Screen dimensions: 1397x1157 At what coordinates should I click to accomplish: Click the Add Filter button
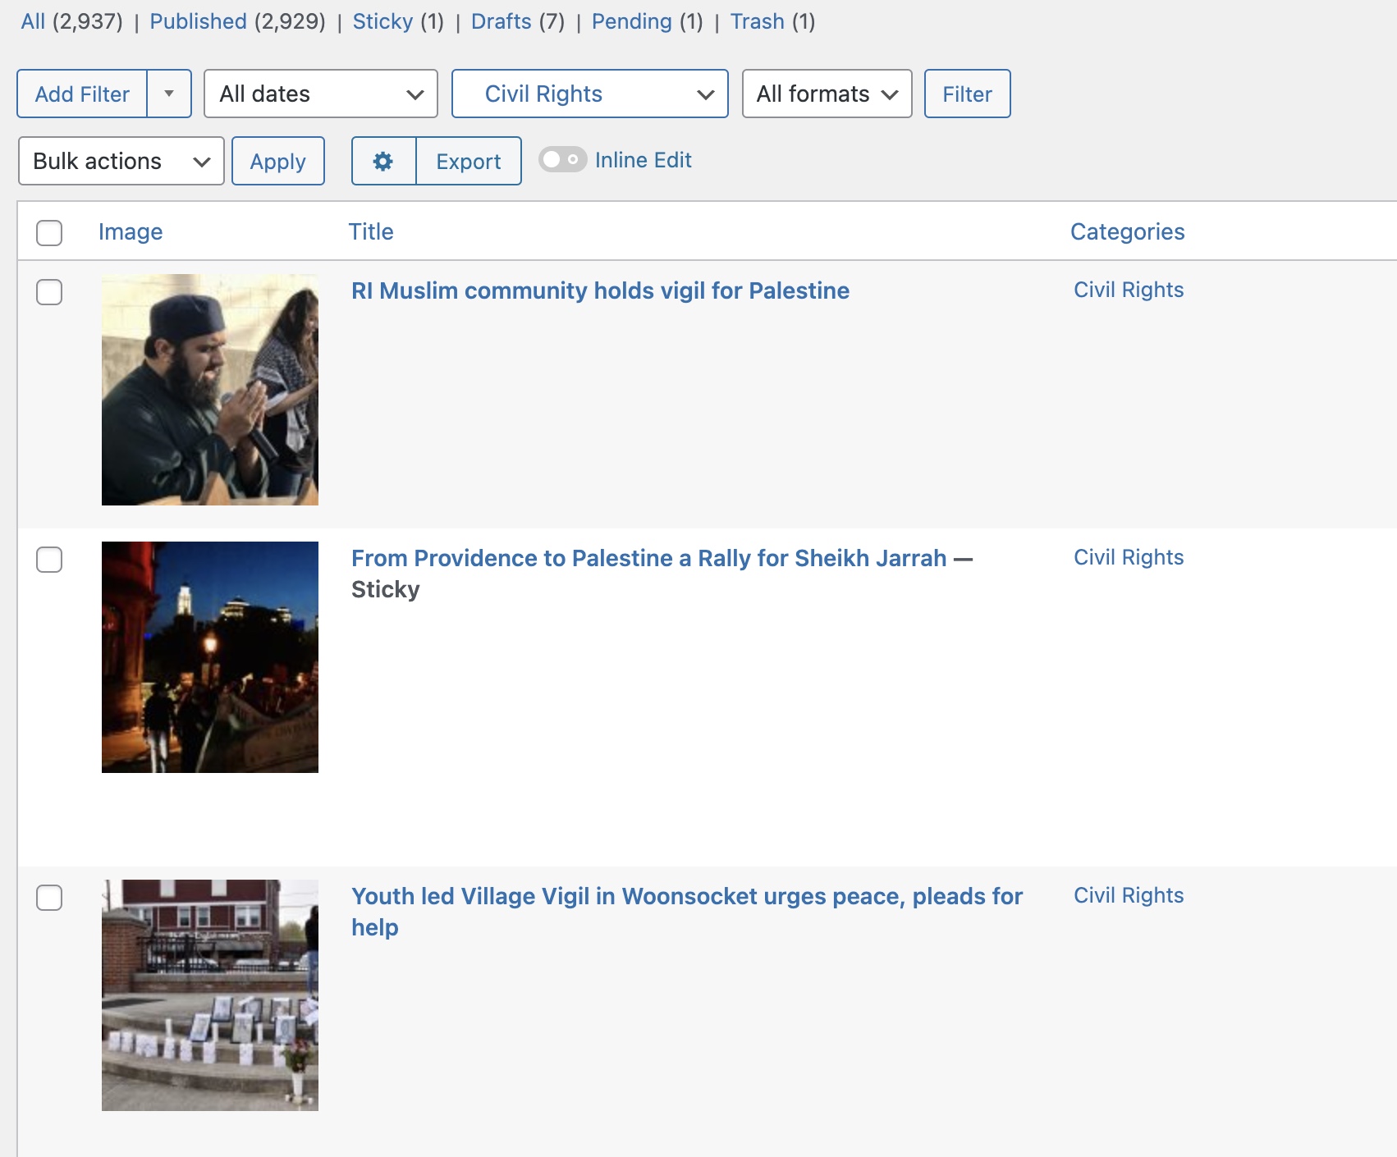82,94
